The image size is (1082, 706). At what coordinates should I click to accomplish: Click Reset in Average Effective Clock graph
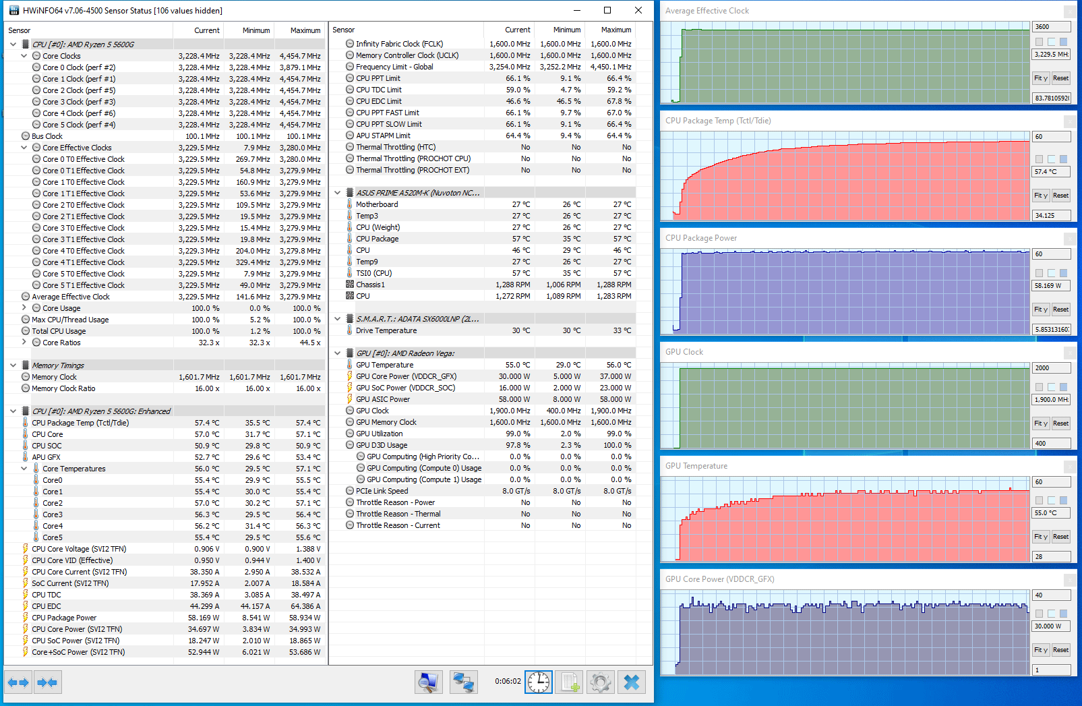(1061, 78)
